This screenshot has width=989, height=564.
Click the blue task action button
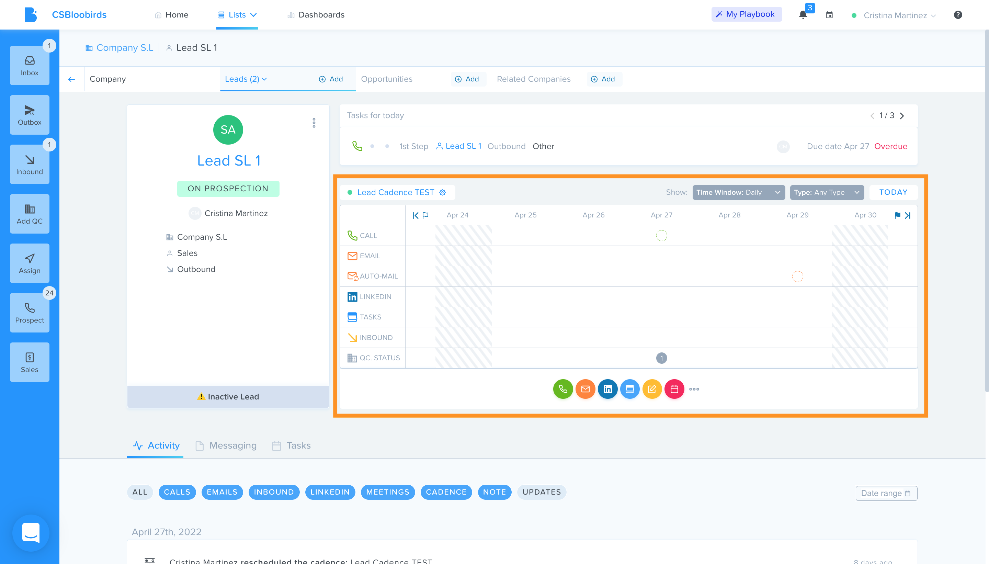coord(630,389)
